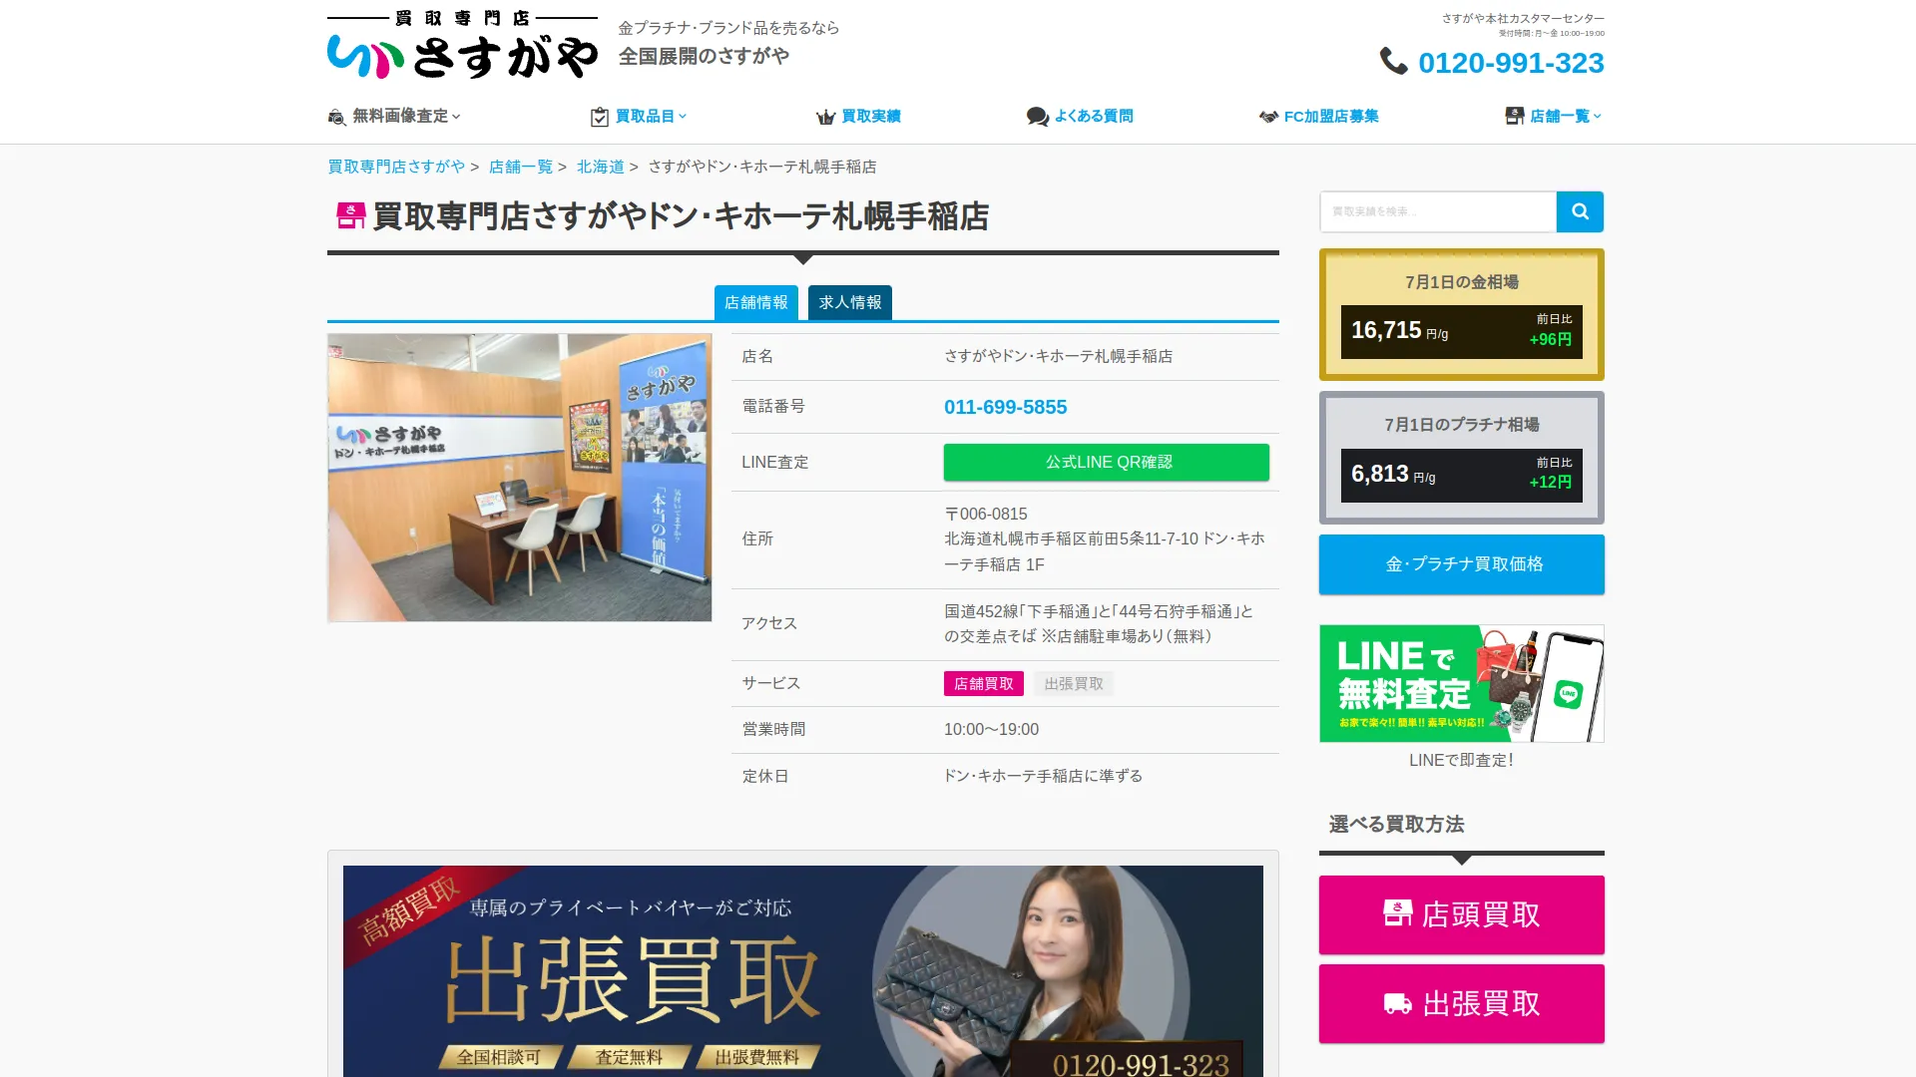The image size is (1916, 1077).
Task: Click the 出張買取 gray service tag
Action: 1074,683
